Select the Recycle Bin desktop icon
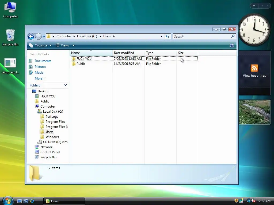Viewport: 274px width, 205px height. coord(10,38)
